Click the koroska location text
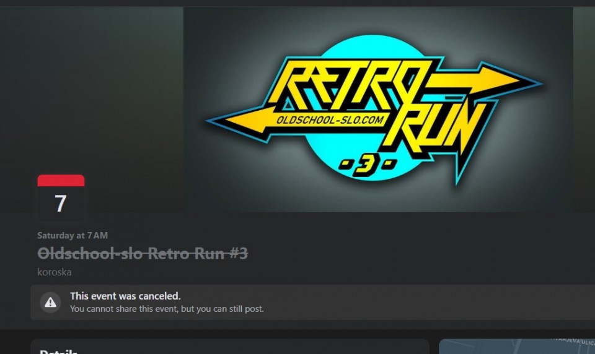The height and width of the screenshot is (354, 595). [x=55, y=272]
